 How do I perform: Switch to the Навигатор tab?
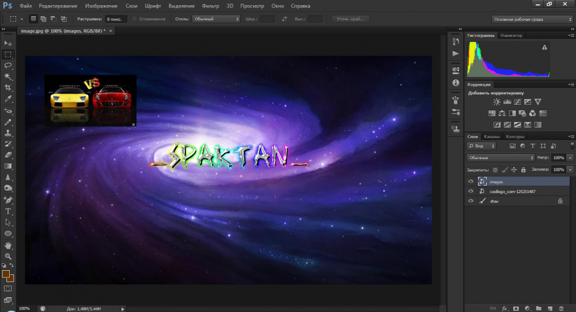(511, 36)
